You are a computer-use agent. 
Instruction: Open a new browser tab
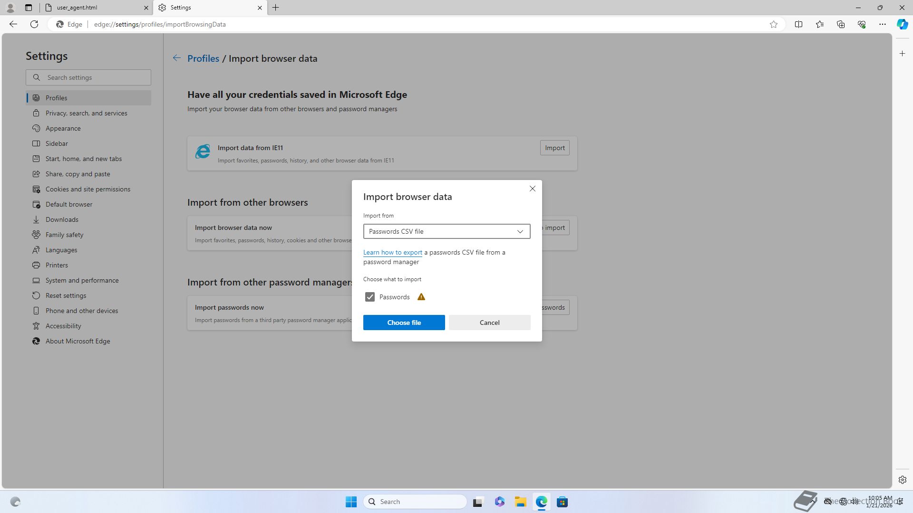(275, 8)
